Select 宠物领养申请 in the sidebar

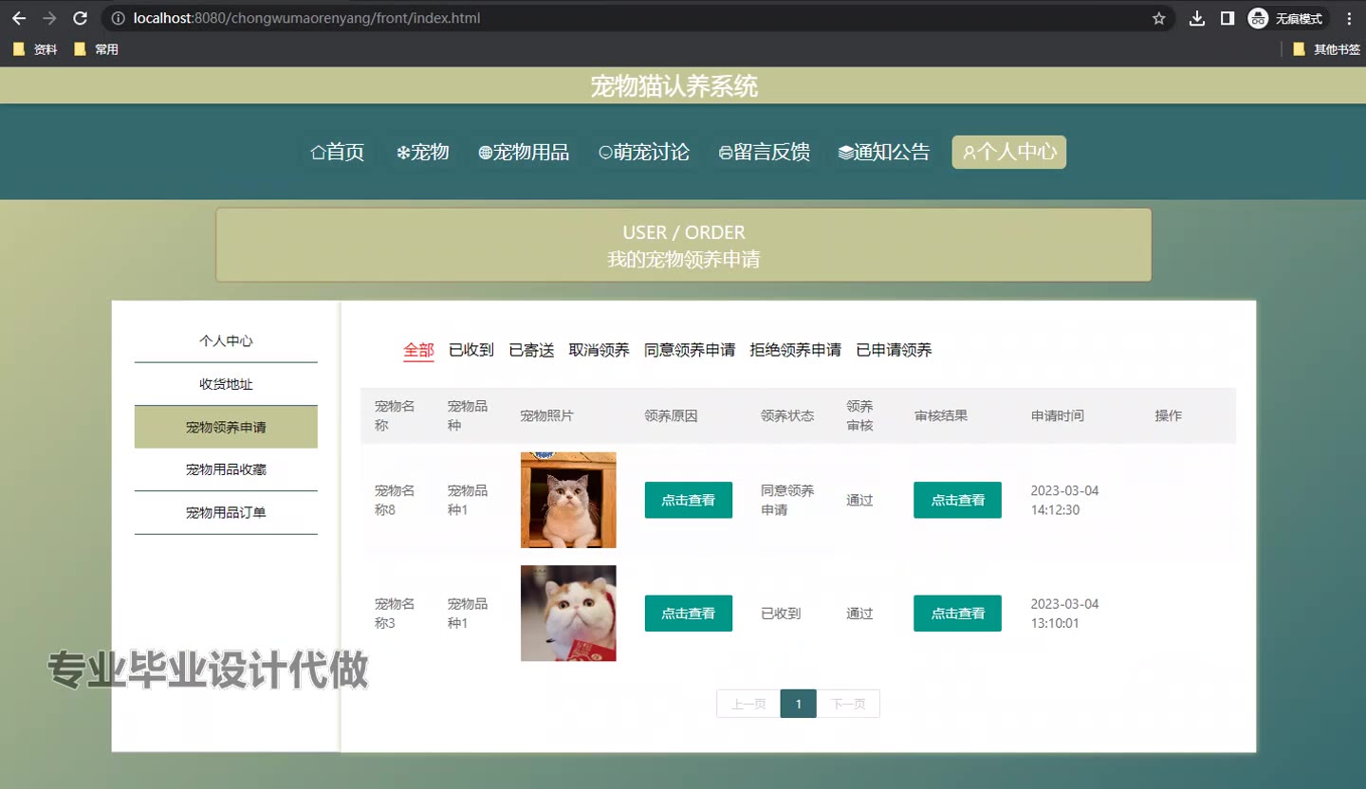[x=226, y=427]
